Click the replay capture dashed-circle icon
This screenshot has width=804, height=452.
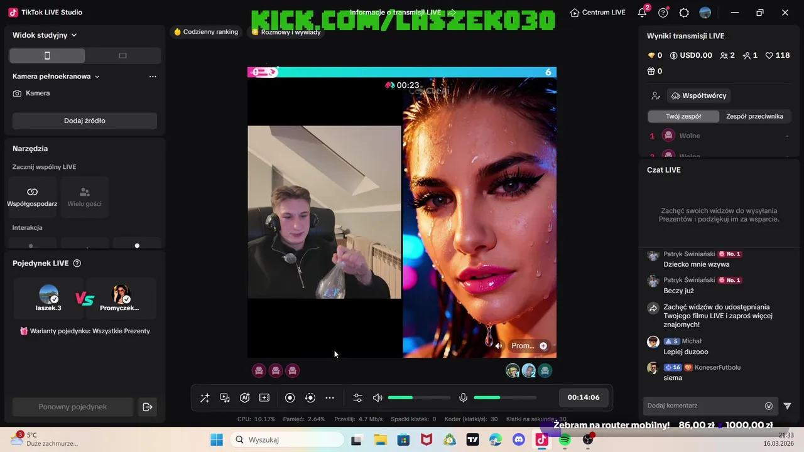310,398
